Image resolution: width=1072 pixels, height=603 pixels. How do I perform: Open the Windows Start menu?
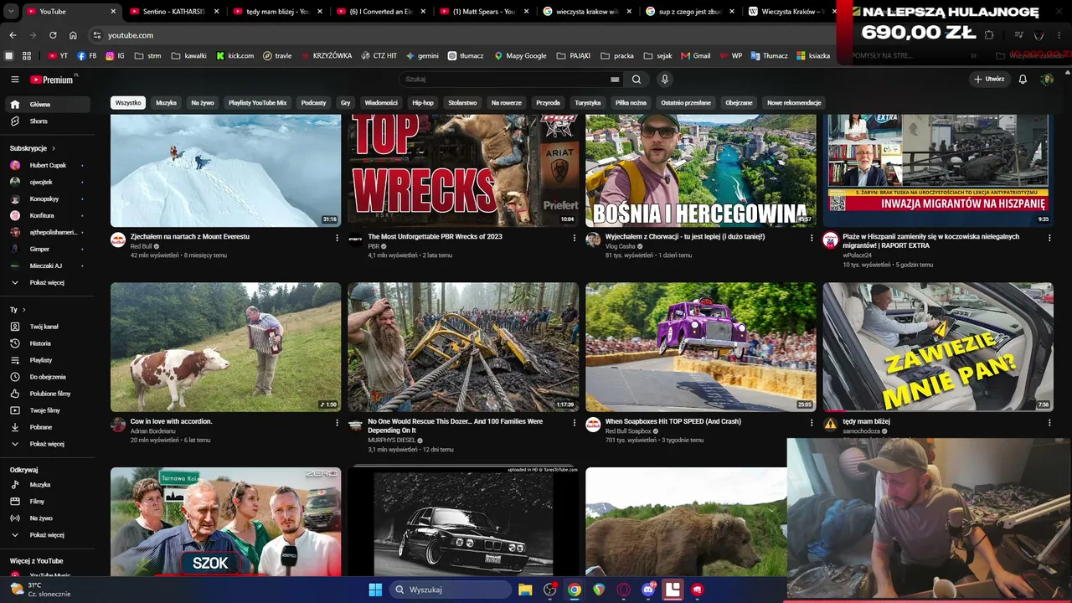(x=375, y=590)
